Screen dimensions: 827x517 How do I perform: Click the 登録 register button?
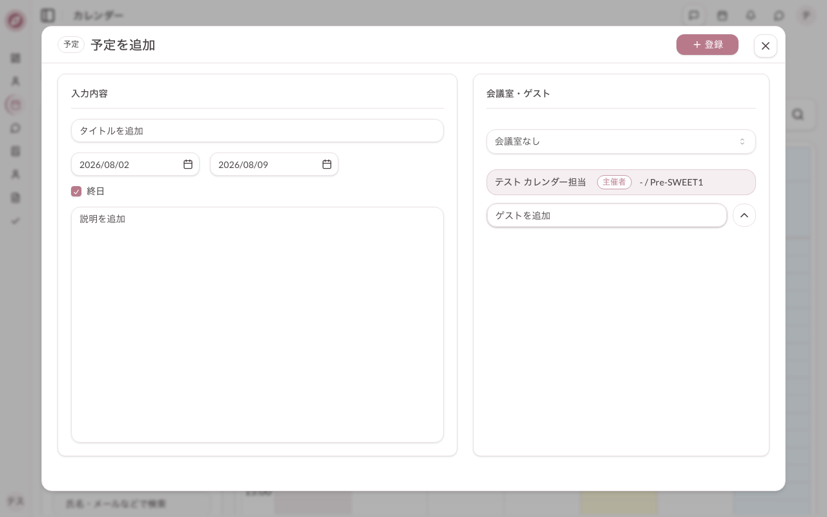pos(707,45)
